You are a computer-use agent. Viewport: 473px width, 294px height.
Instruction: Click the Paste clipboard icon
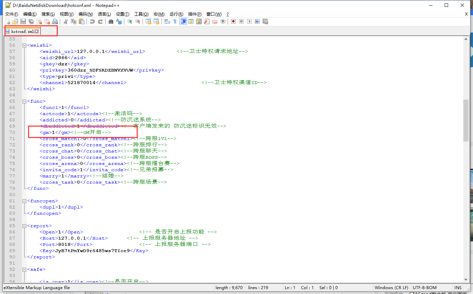pos(81,21)
